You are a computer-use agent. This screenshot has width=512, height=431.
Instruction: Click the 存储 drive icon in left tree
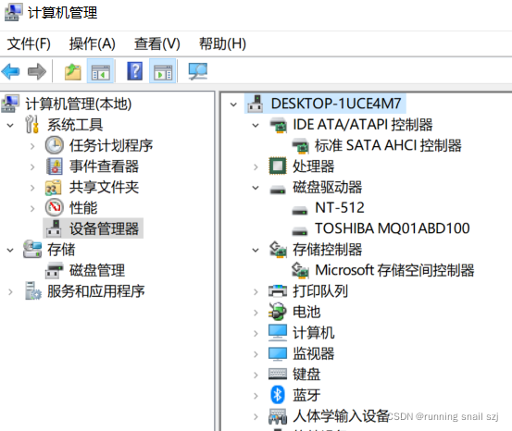32,250
